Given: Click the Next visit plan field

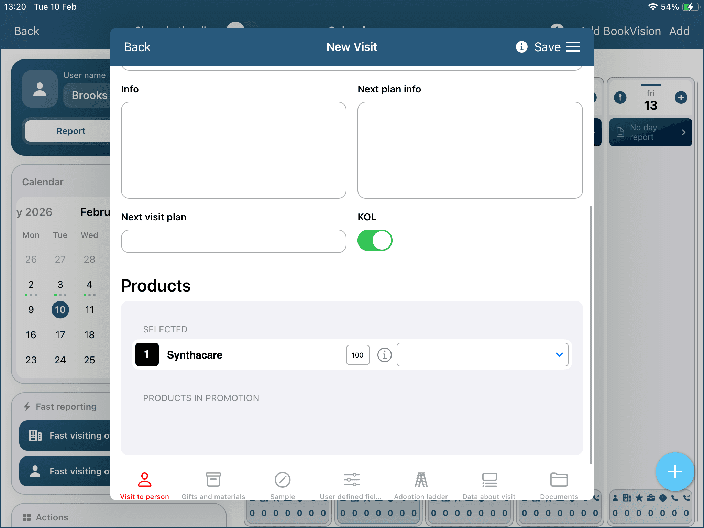Looking at the screenshot, I should point(233,241).
